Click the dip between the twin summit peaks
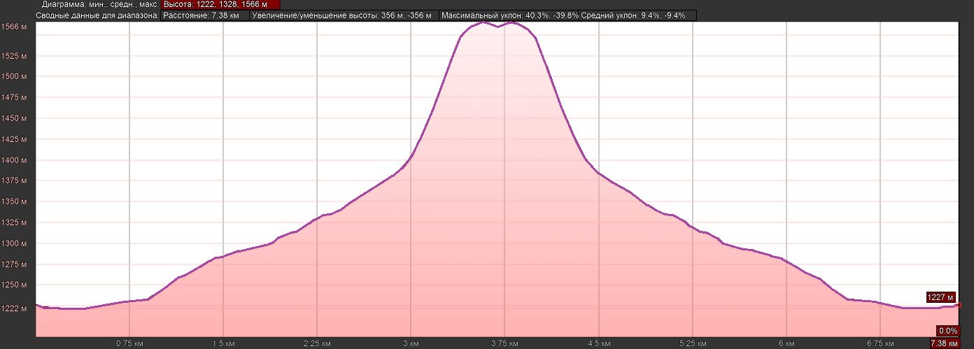The height and width of the screenshot is (349, 974). click(497, 27)
